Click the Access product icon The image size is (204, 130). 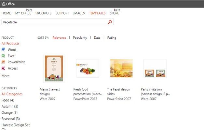click(x=3, y=68)
